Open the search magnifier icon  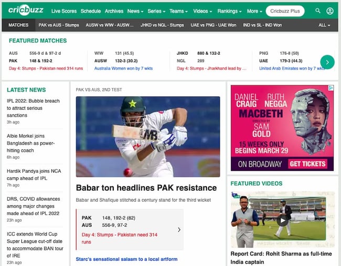pos(318,11)
